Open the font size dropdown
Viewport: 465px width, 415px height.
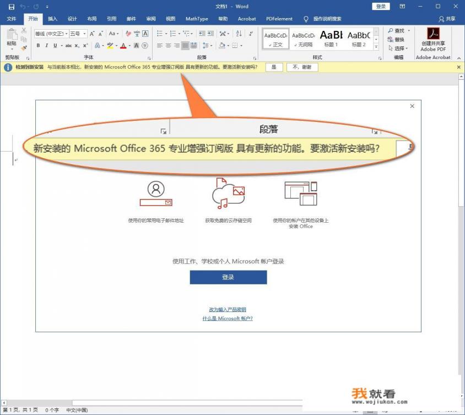click(x=84, y=34)
